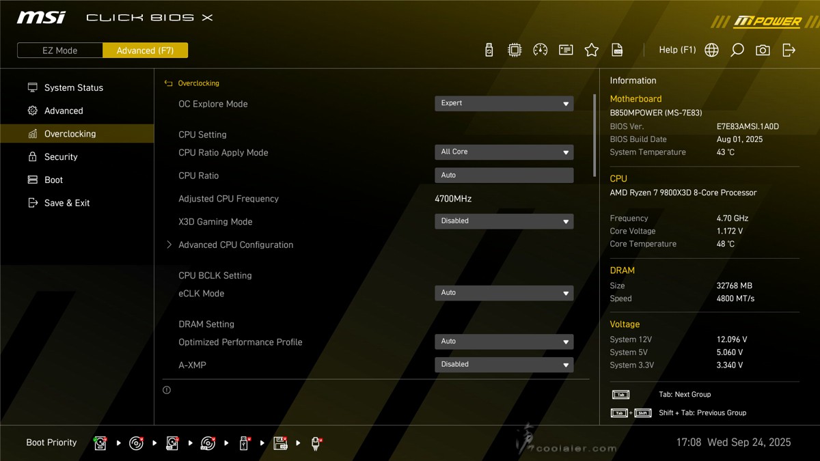Screen dimensions: 820x461
Task: Click the BIOS version E7E83AMSI.1A0D
Action: click(x=748, y=126)
